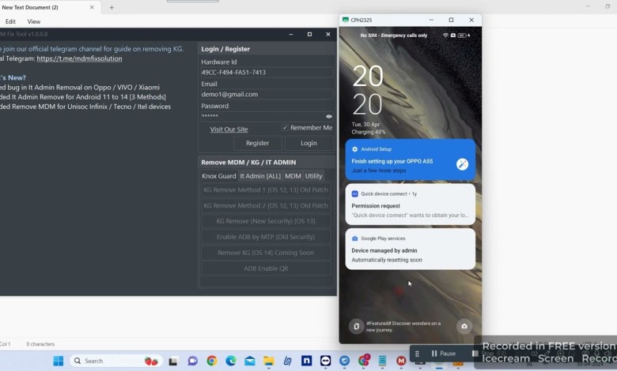617x371 pixels.
Task: Open TeamViewer from taskbar
Action: point(325,361)
